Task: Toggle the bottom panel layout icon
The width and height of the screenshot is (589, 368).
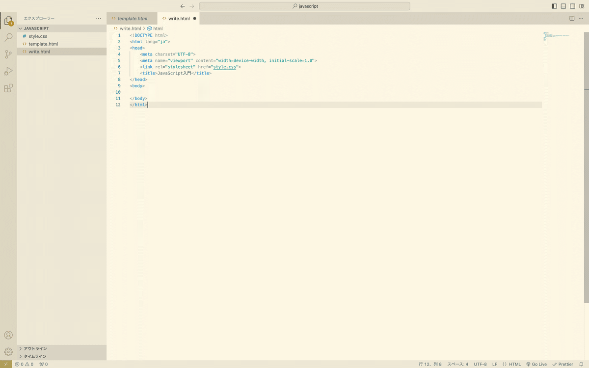Action: pos(563,6)
